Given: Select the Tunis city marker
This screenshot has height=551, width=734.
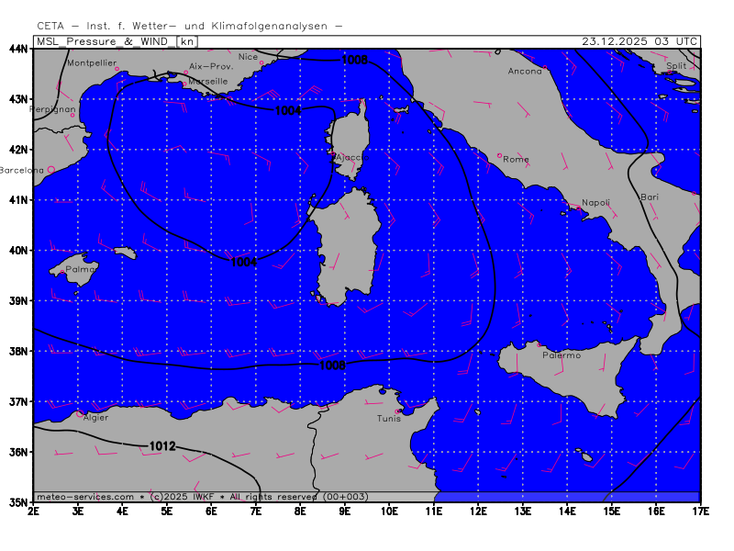Looking at the screenshot, I should pos(397,410).
